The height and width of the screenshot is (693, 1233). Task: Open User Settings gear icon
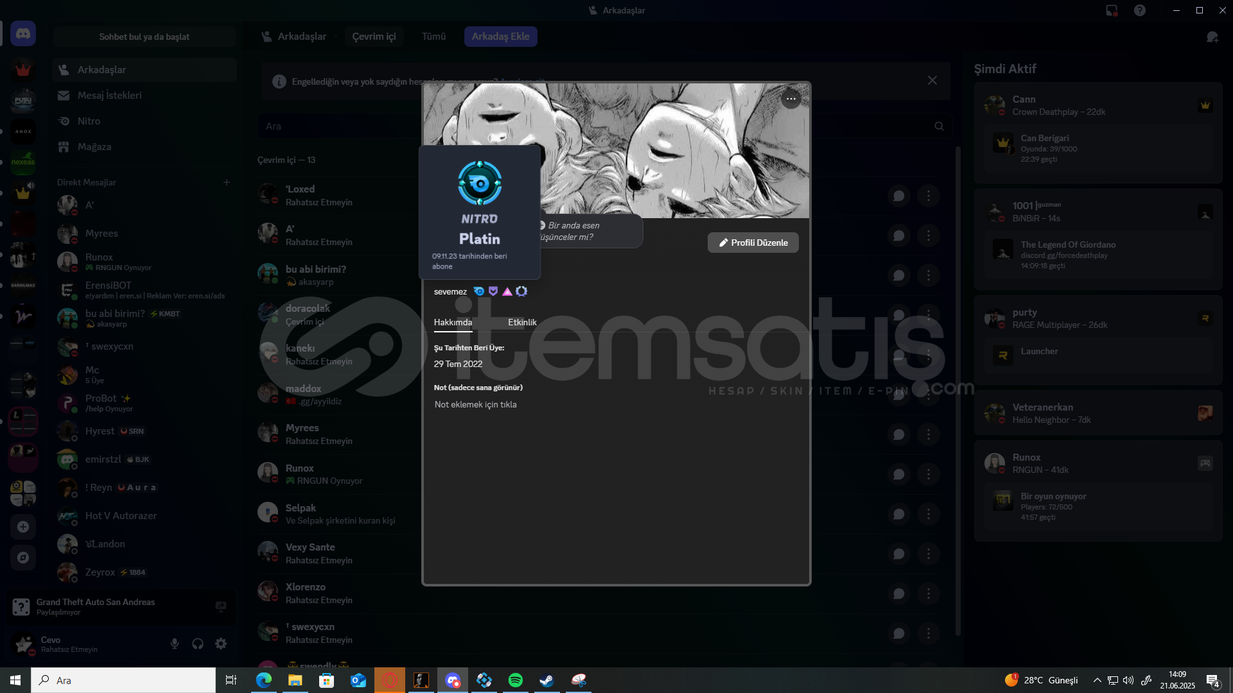pos(221,644)
